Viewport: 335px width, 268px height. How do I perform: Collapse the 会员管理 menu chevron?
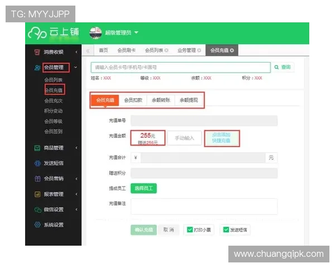[75, 68]
